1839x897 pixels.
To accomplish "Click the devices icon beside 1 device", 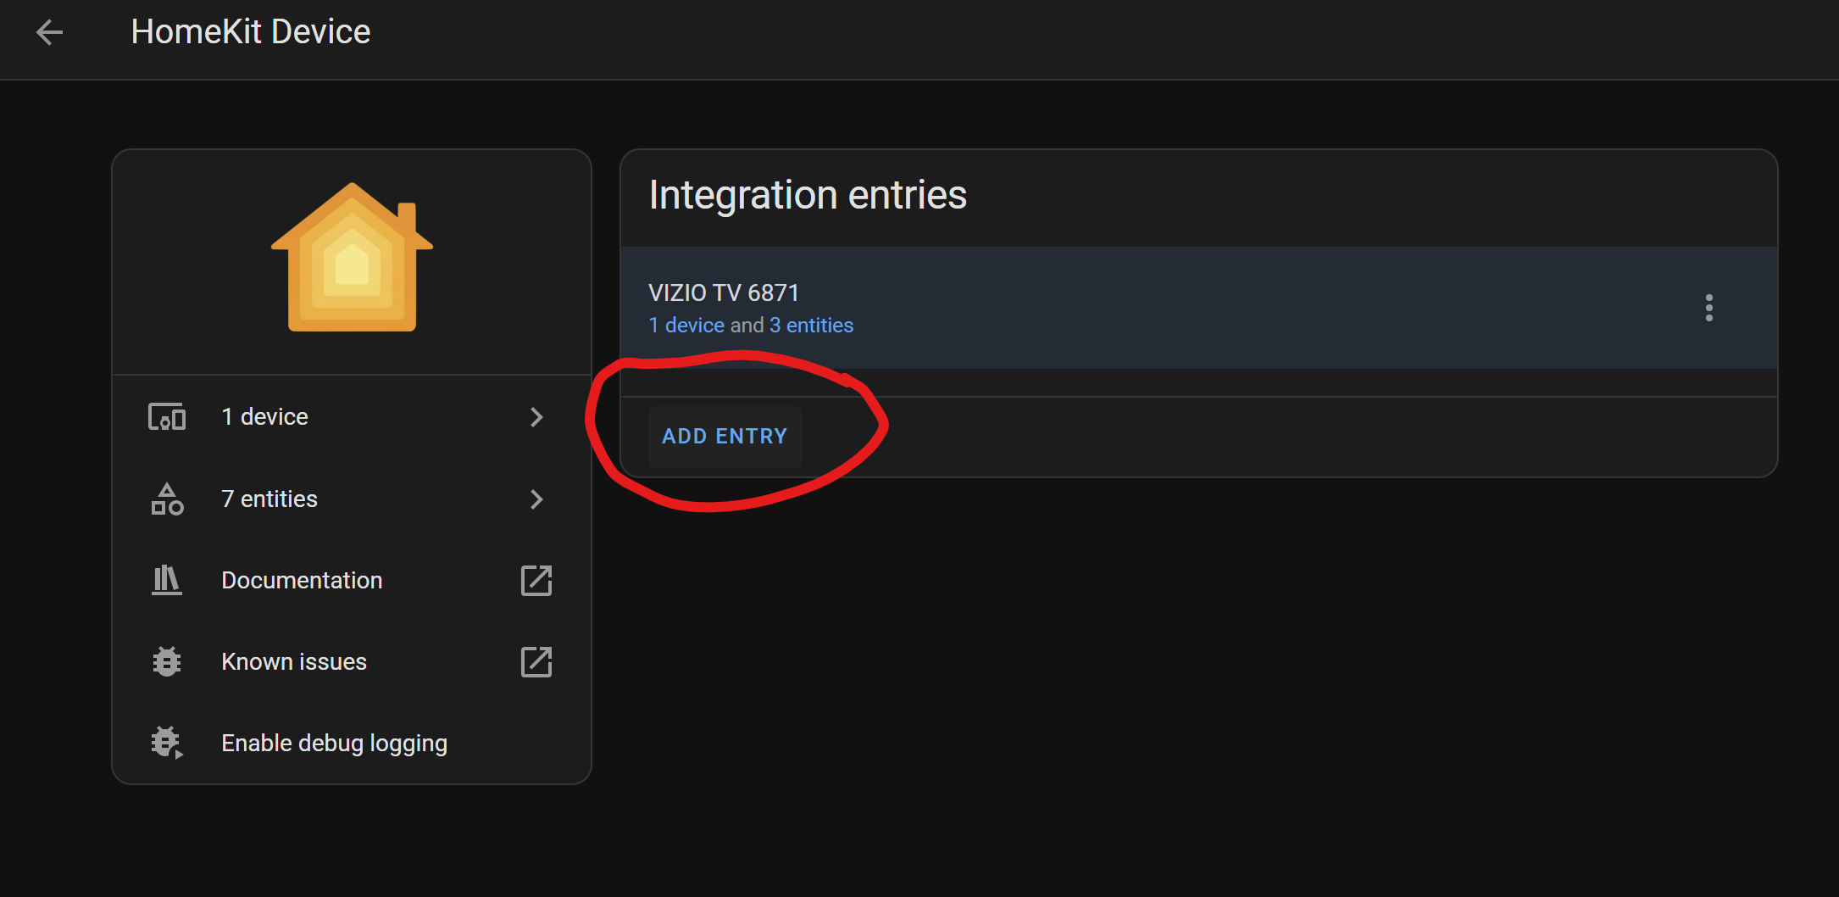I will tap(167, 417).
